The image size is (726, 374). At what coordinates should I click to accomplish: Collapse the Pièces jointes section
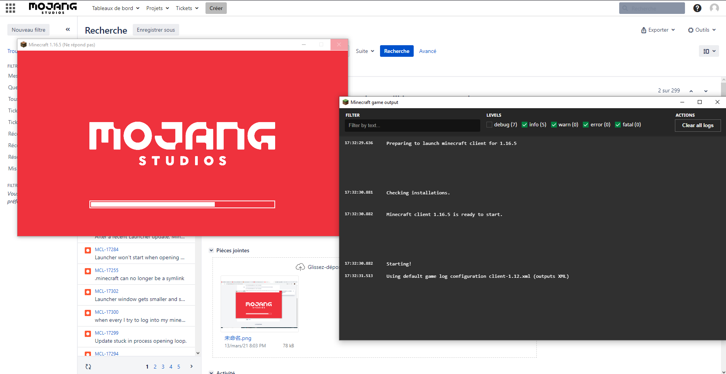(x=211, y=250)
